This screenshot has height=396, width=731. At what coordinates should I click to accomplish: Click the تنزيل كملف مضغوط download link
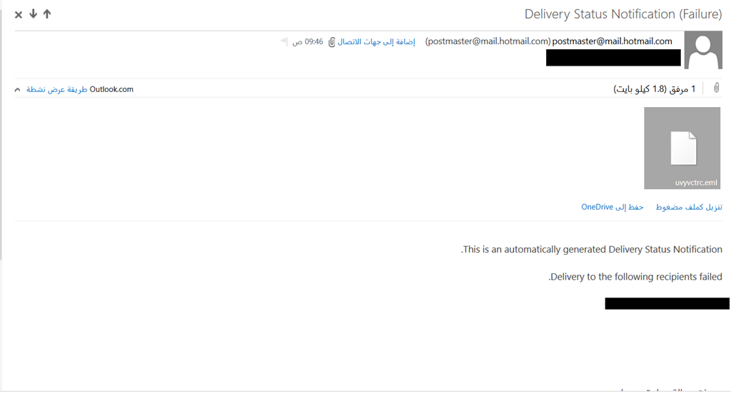point(689,207)
